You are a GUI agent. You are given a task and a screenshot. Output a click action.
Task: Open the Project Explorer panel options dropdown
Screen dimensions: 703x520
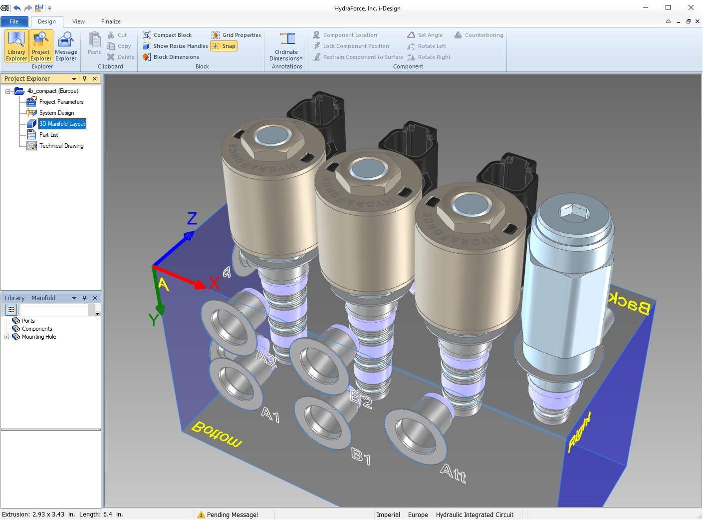point(74,79)
